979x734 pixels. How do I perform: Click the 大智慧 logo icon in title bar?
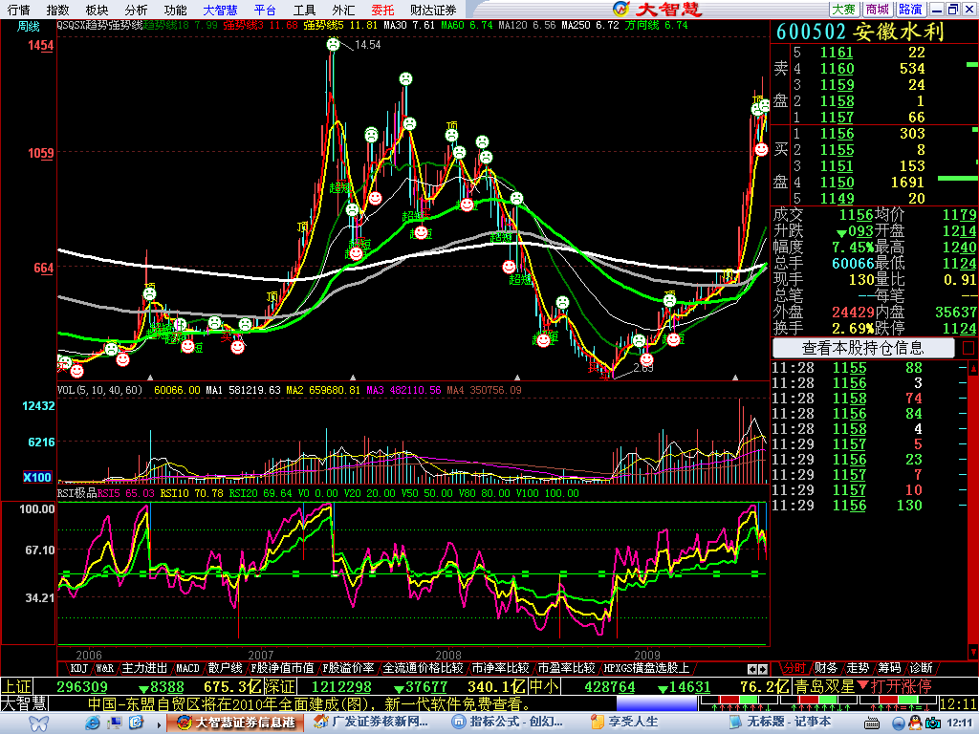pos(620,9)
